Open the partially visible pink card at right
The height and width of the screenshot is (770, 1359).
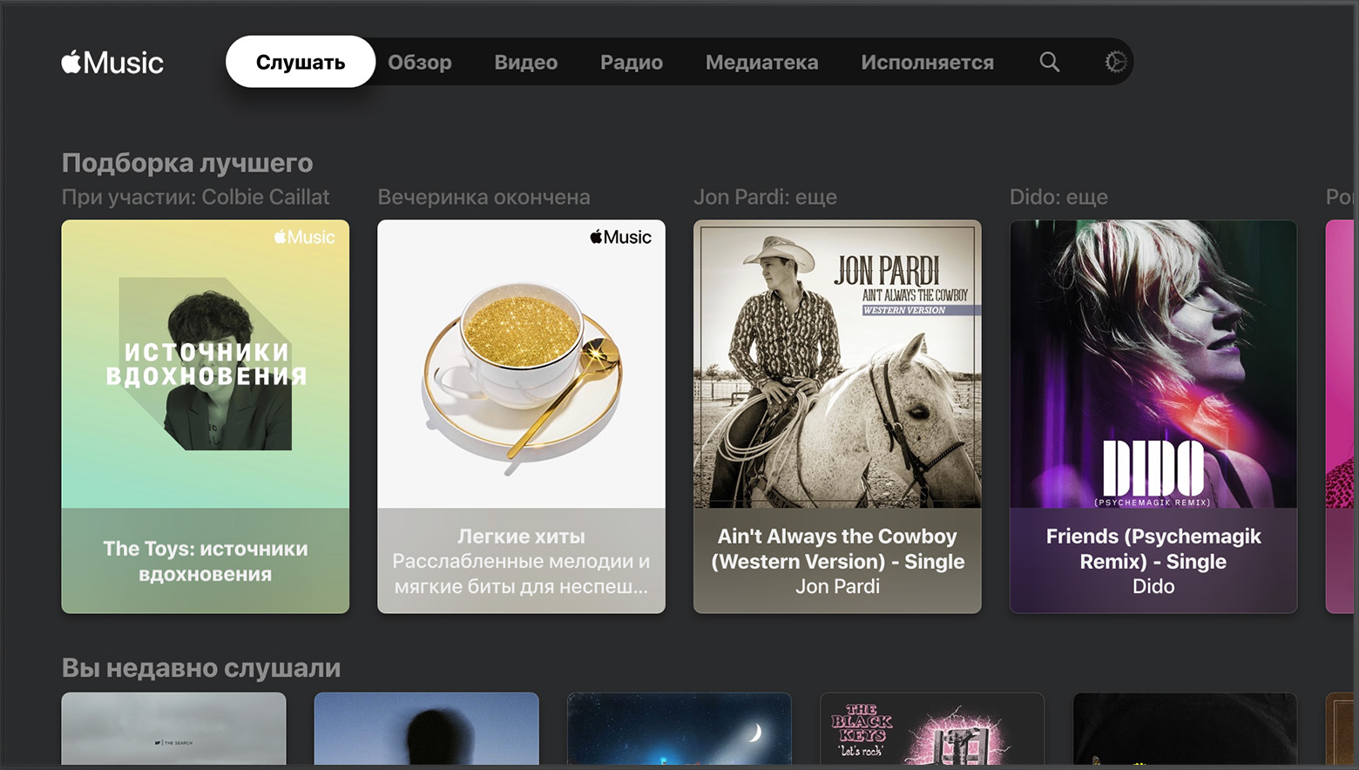pyautogui.click(x=1342, y=416)
